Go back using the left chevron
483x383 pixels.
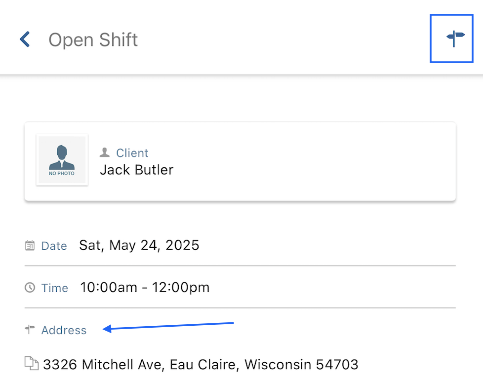(25, 39)
